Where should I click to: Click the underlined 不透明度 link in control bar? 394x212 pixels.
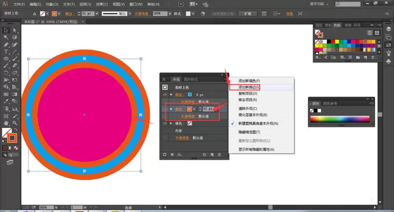point(141,14)
